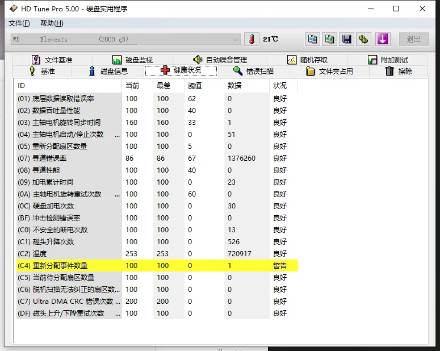Click data value 1376260 in seek error row

[x=242, y=158]
